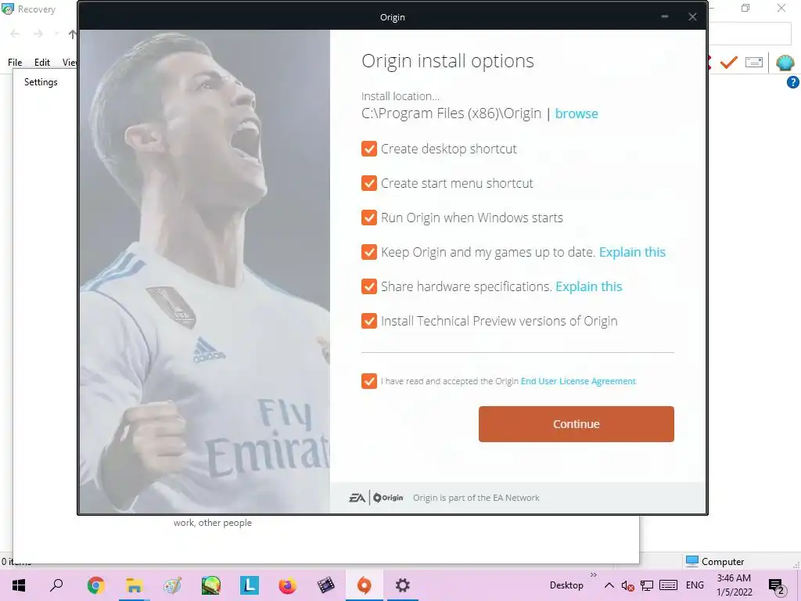
Task: Open the partially hidden View menu in Recovery window
Action: (70, 63)
